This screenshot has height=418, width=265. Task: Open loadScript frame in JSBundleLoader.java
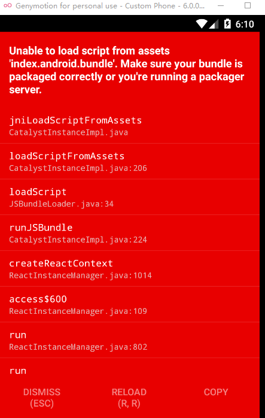click(130, 197)
